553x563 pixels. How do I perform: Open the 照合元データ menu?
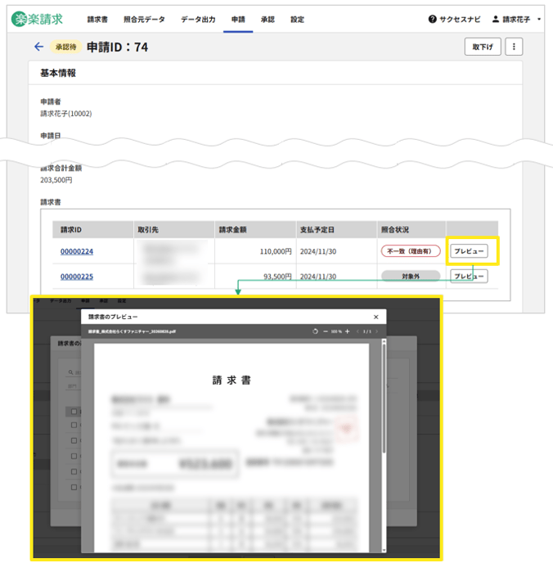144,20
